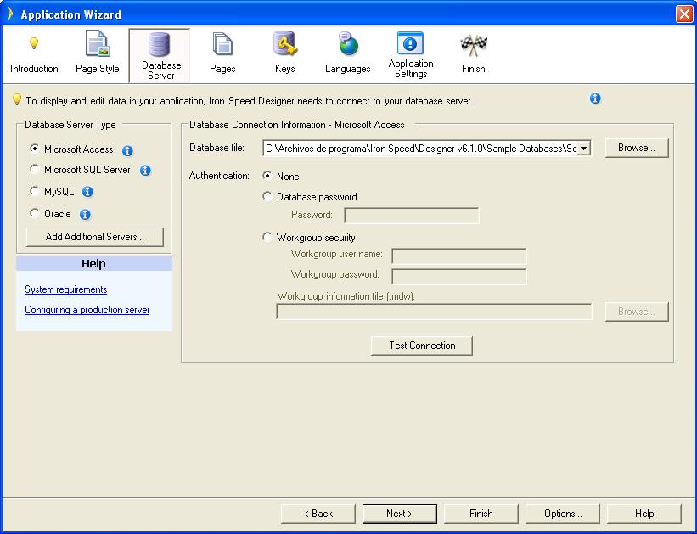This screenshot has height=534, width=697.
Task: Click info icon next to Oracle
Action: [85, 214]
